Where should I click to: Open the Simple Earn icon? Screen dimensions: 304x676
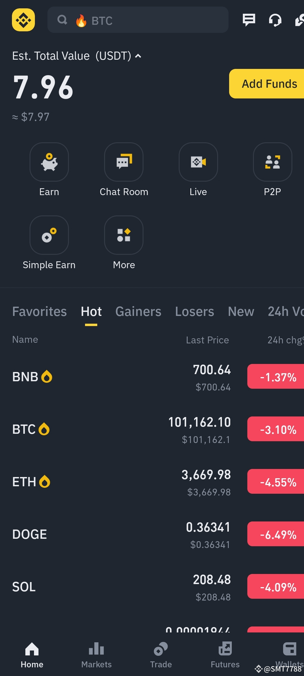pyautogui.click(x=49, y=235)
